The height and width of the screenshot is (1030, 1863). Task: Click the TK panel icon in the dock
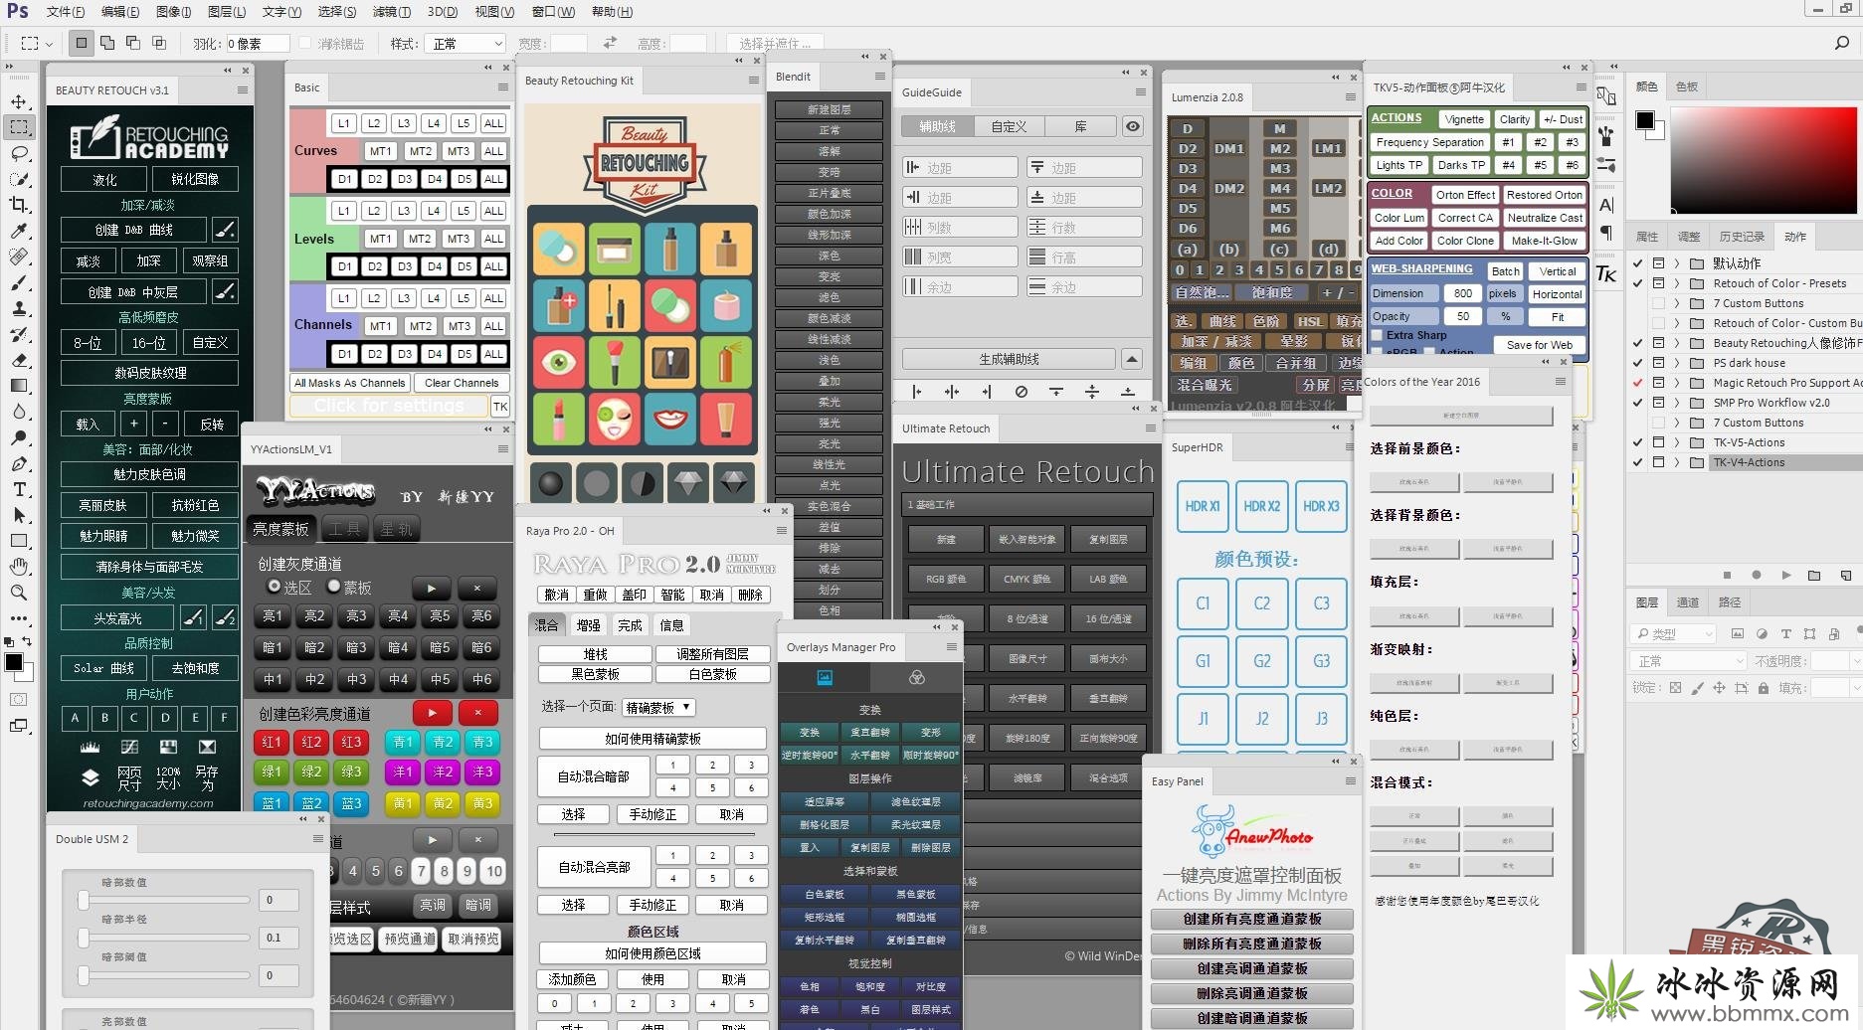click(x=1606, y=274)
